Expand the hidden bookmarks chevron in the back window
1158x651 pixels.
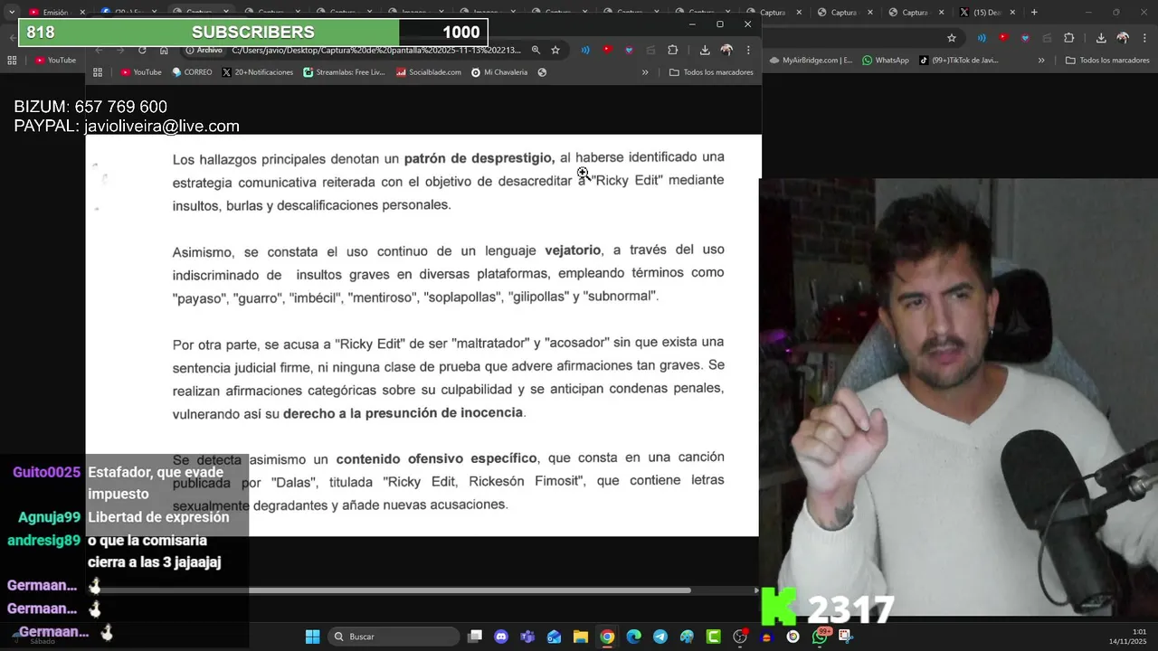1041,61
